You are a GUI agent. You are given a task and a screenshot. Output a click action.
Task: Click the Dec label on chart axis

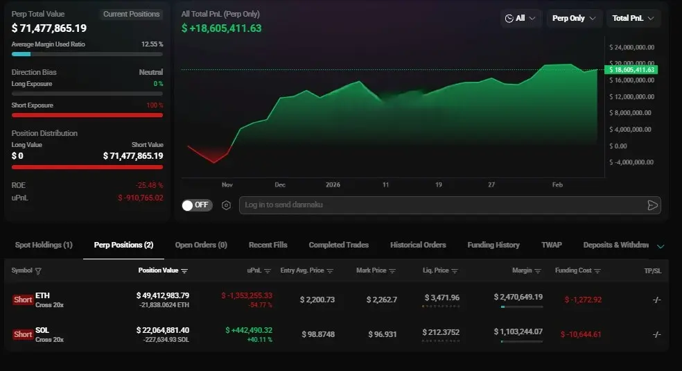[280, 185]
